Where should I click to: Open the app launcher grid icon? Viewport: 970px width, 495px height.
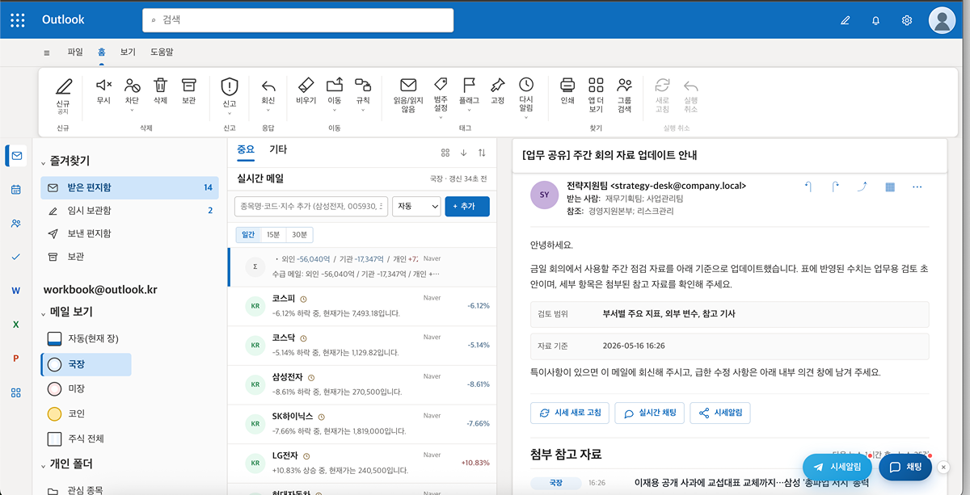pyautogui.click(x=18, y=20)
